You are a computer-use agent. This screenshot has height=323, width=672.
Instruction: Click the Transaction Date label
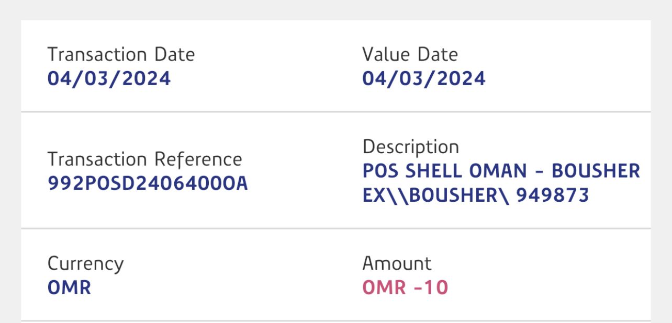point(121,55)
